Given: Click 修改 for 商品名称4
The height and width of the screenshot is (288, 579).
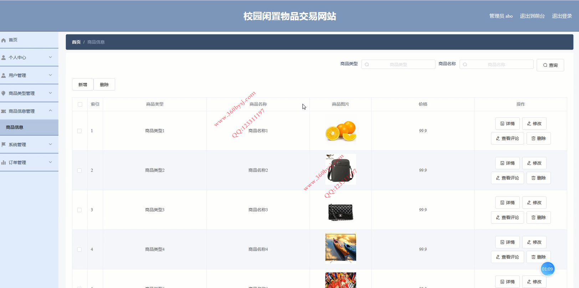Looking at the screenshot, I should 534,242.
